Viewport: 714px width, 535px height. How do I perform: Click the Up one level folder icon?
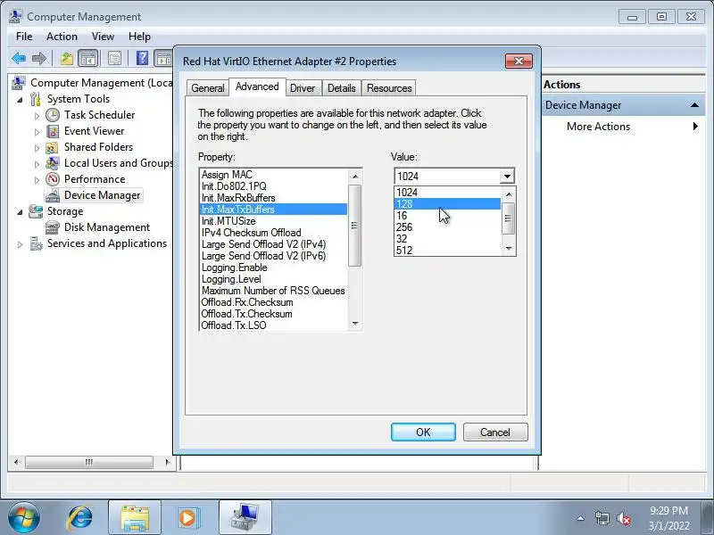click(x=67, y=58)
